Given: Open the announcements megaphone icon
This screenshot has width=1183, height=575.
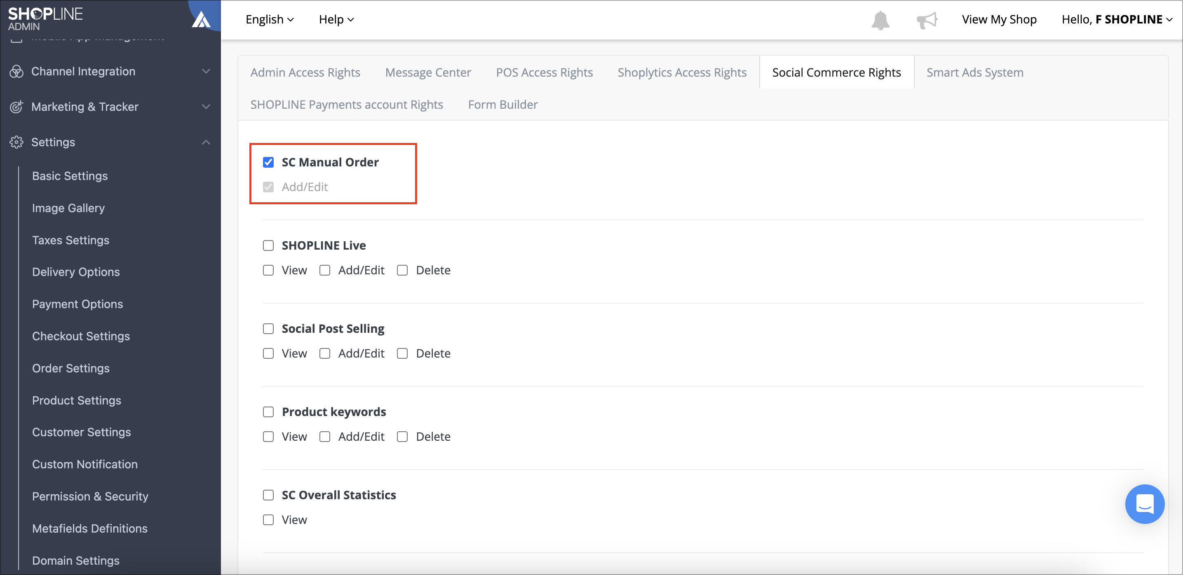Looking at the screenshot, I should (x=927, y=20).
